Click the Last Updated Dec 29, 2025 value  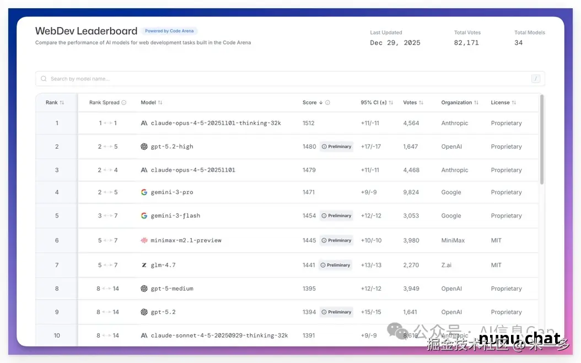point(395,42)
